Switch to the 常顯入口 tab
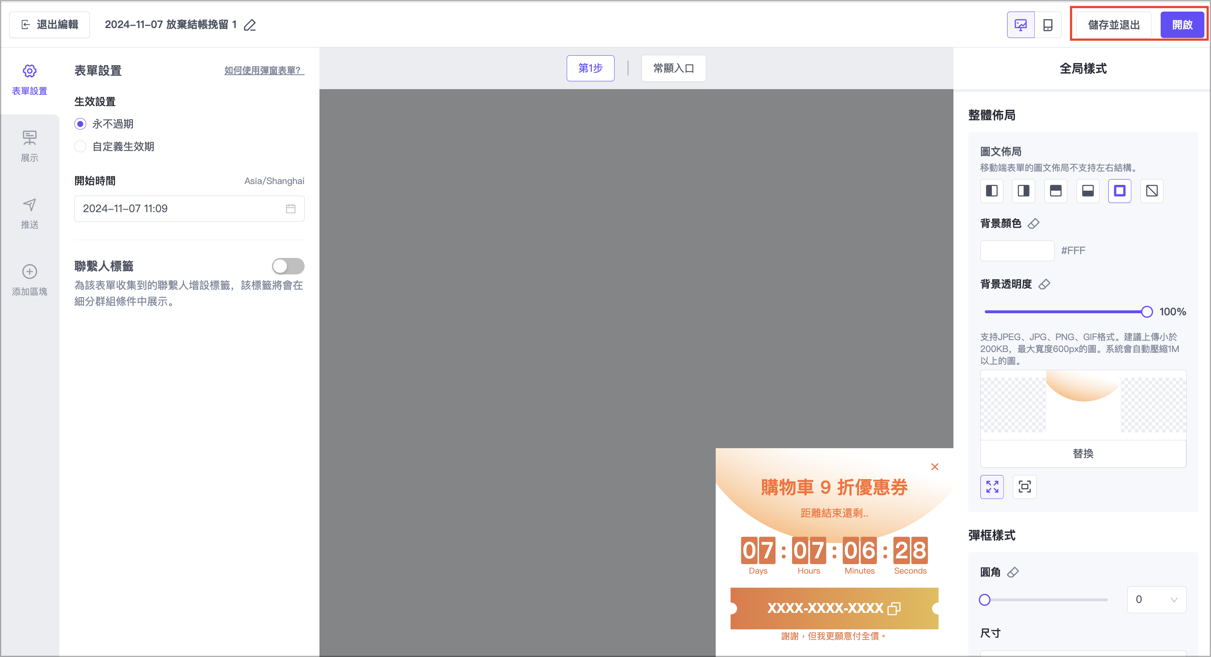Screen dimensions: 1211x657 pos(673,69)
